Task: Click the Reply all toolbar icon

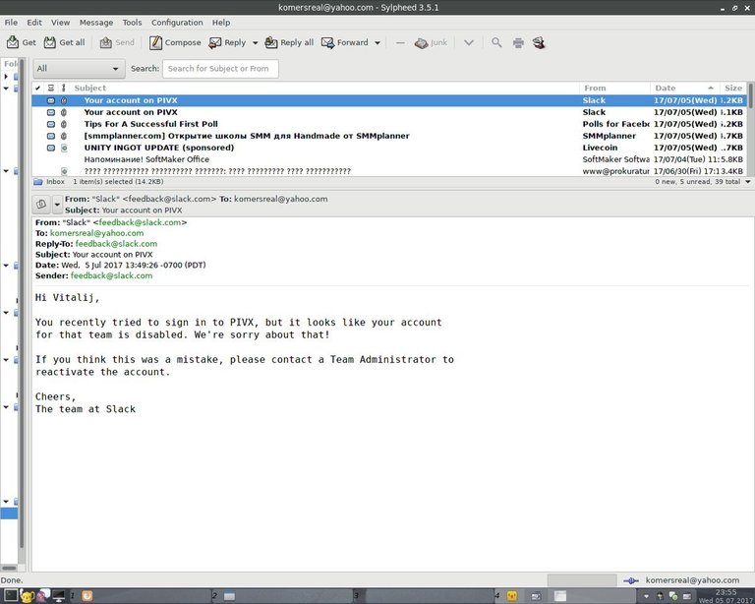Action: [x=271, y=42]
